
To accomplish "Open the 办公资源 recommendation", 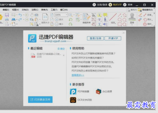I will coord(104,92).
